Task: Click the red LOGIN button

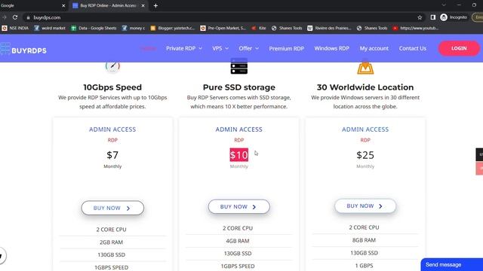Action: click(459, 48)
